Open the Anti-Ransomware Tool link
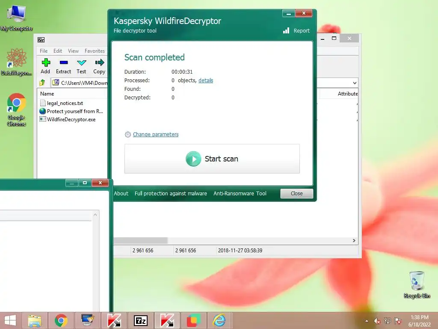 point(240,193)
